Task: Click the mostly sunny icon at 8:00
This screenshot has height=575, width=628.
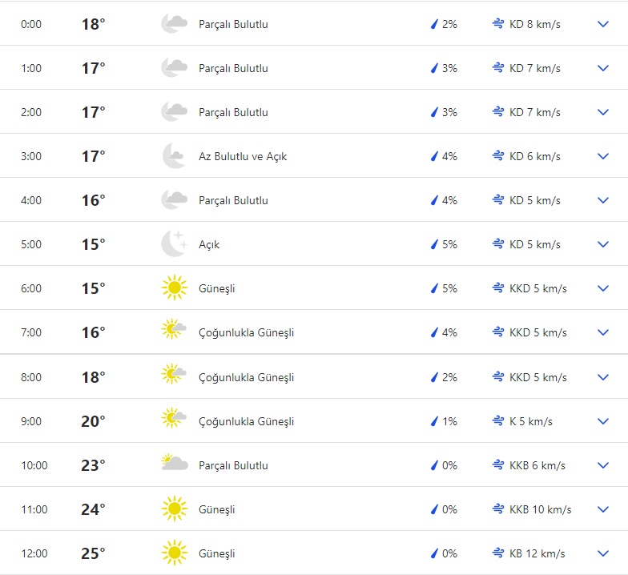Action: [174, 376]
